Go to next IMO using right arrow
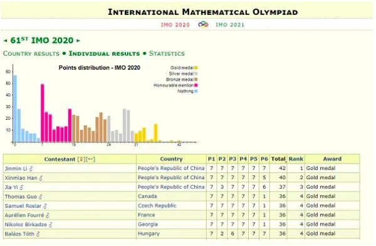The width and height of the screenshot is (376, 246). (x=78, y=41)
